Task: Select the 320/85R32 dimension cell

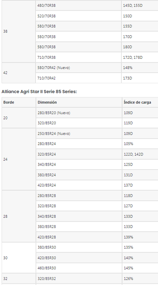Action: [x=79, y=279]
